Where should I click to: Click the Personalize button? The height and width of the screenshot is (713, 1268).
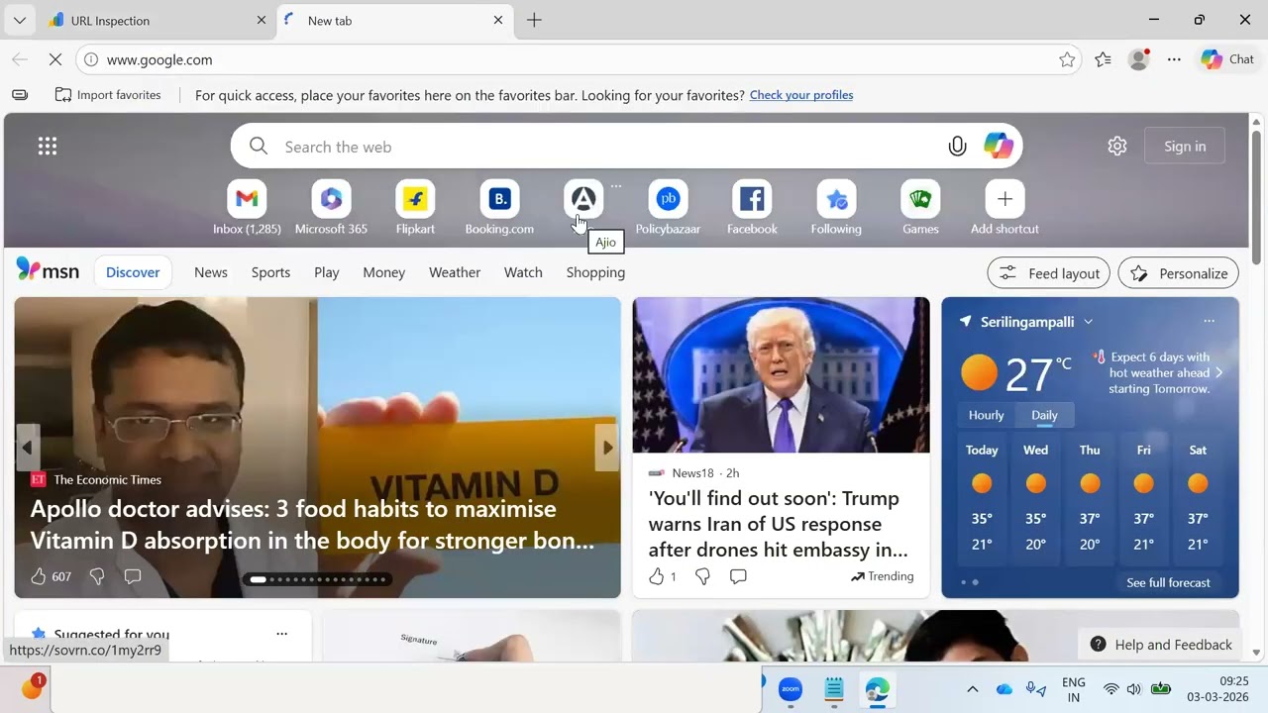pyautogui.click(x=1178, y=273)
